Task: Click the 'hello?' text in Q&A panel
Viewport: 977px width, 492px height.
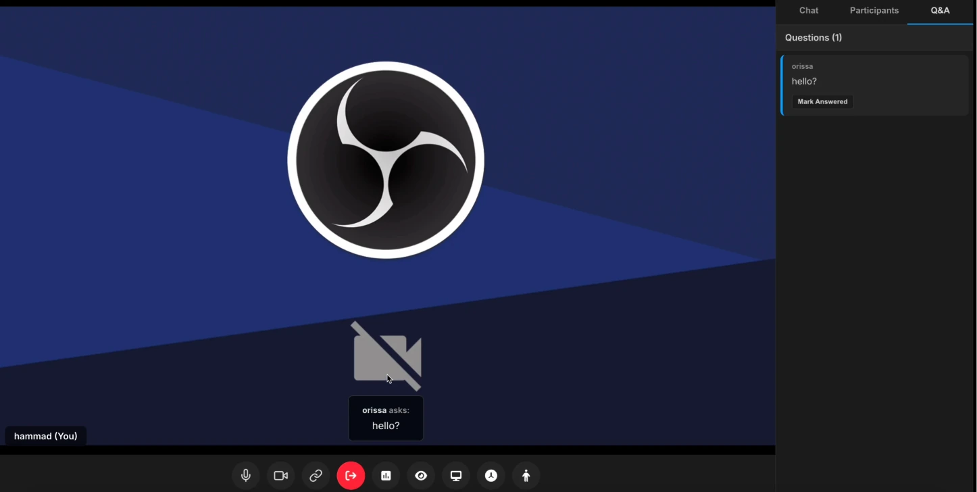Action: click(804, 81)
